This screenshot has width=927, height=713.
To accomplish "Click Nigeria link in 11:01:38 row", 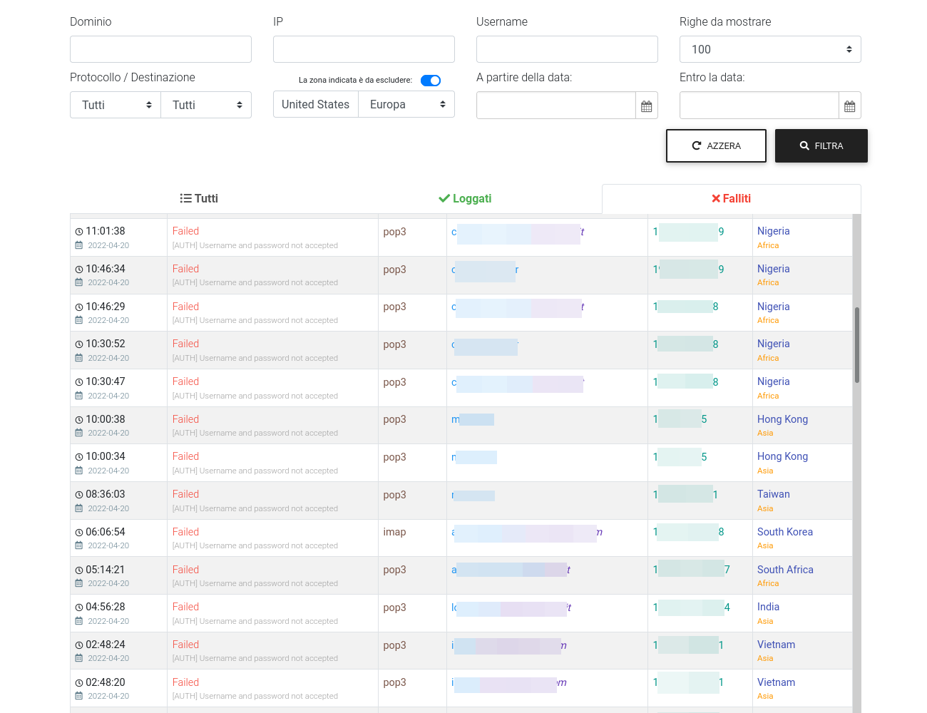I will [x=774, y=231].
